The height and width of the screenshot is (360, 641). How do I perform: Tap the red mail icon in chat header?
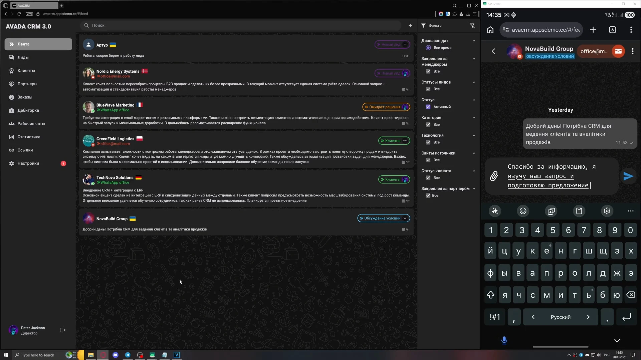(x=618, y=51)
